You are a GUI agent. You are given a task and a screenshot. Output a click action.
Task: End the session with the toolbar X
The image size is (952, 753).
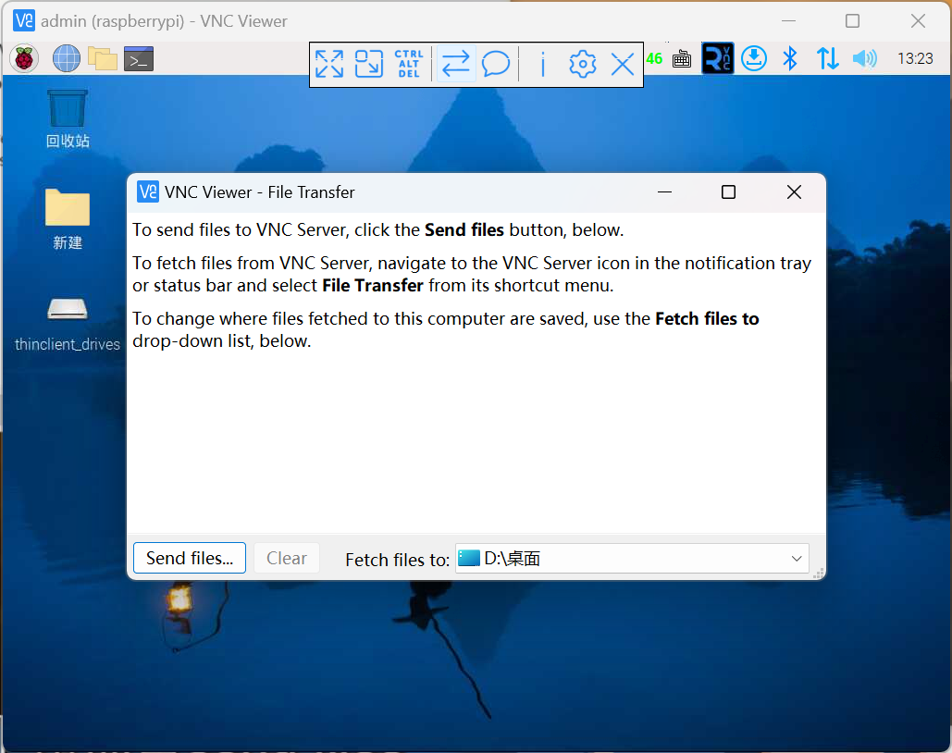(x=623, y=64)
